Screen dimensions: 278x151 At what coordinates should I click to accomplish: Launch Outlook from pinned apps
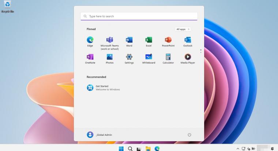[x=188, y=42]
